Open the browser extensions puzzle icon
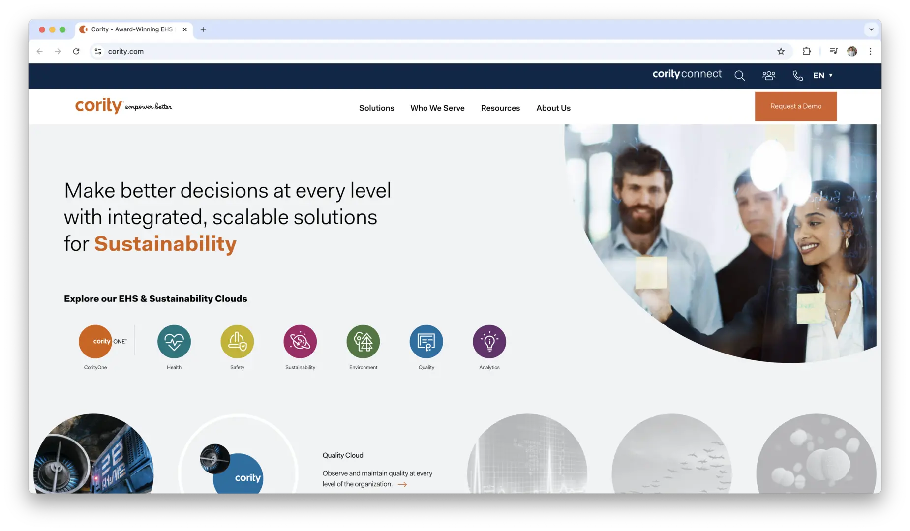Image resolution: width=910 pixels, height=531 pixels. click(x=806, y=51)
